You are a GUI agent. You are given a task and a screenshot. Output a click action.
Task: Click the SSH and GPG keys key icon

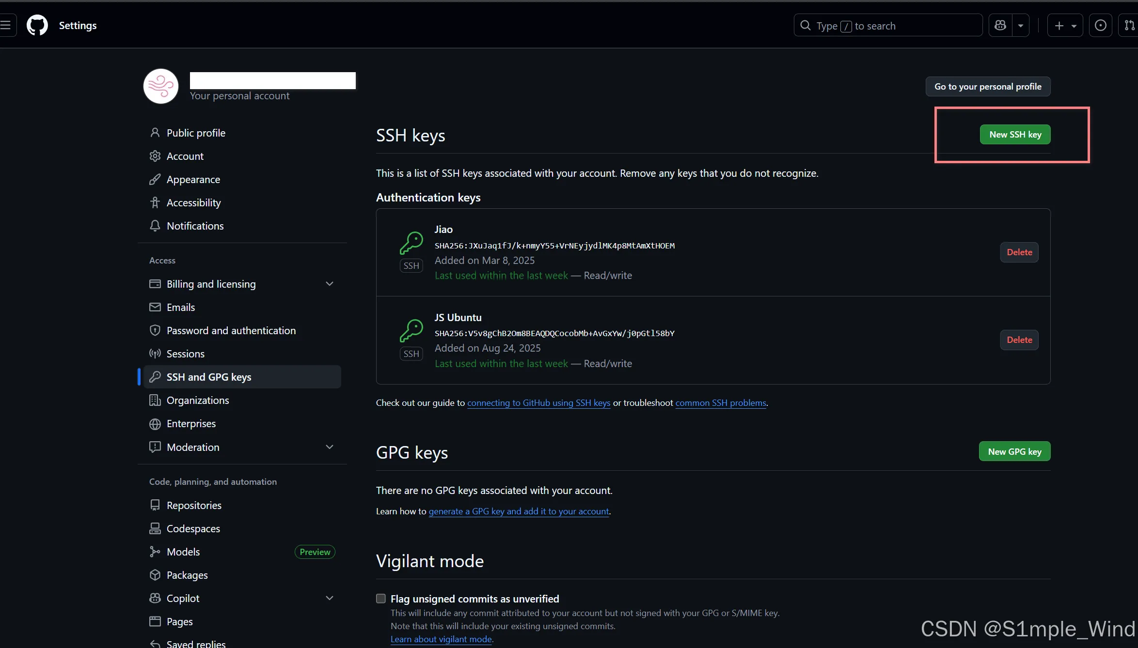(x=155, y=377)
